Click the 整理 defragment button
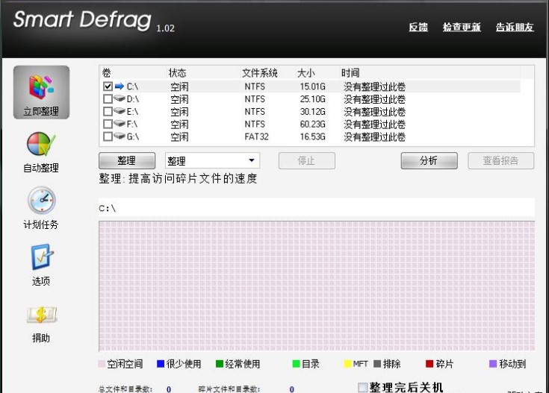Viewport: 549px width, 393px height. click(x=127, y=160)
